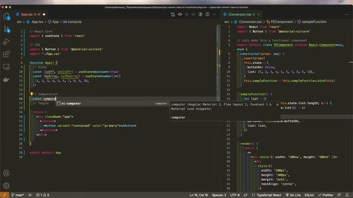Open the App symbol breadcrumb
This screenshot has height=198, width=353.
pyautogui.click(x=54, y=22)
